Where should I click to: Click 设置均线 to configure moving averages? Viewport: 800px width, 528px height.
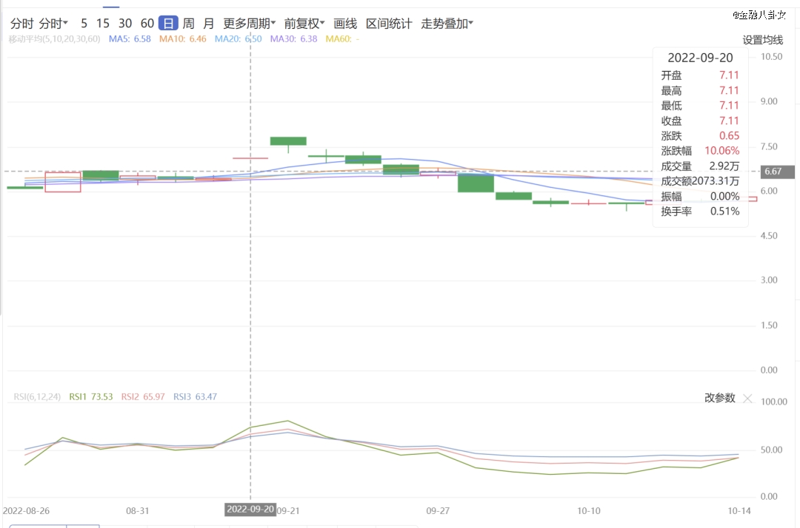tap(762, 40)
